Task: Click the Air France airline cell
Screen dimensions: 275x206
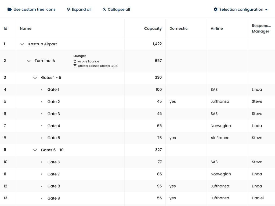Action: coord(220,138)
